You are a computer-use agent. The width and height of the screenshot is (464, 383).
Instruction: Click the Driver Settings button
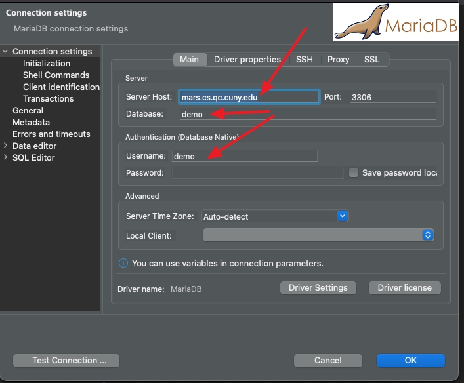pos(318,288)
